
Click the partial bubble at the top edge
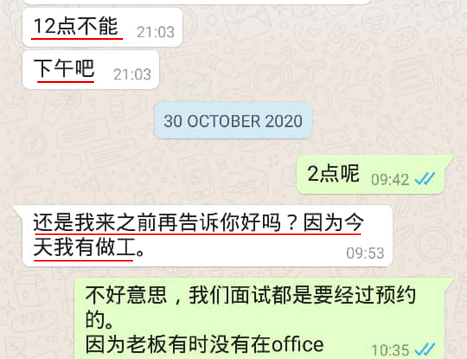point(197,2)
